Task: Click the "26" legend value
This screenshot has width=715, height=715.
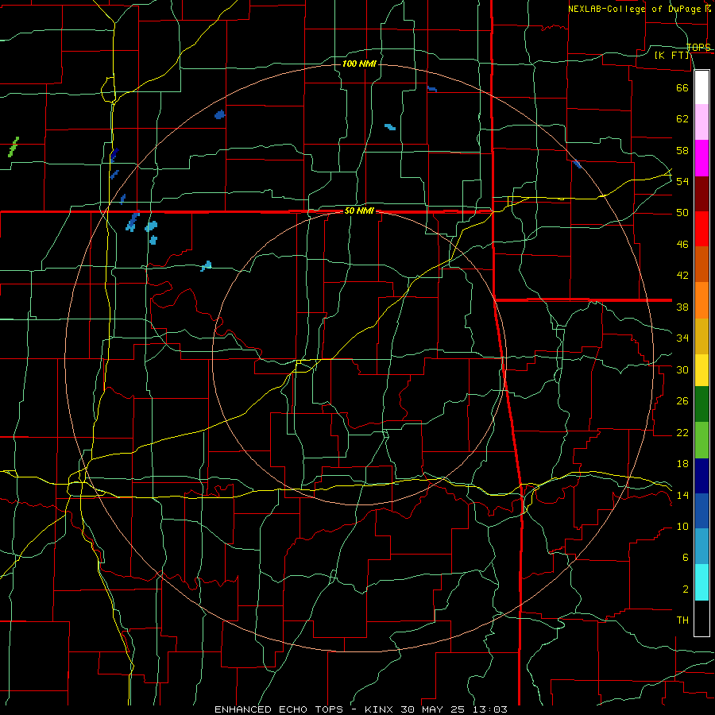Action: pyautogui.click(x=682, y=401)
